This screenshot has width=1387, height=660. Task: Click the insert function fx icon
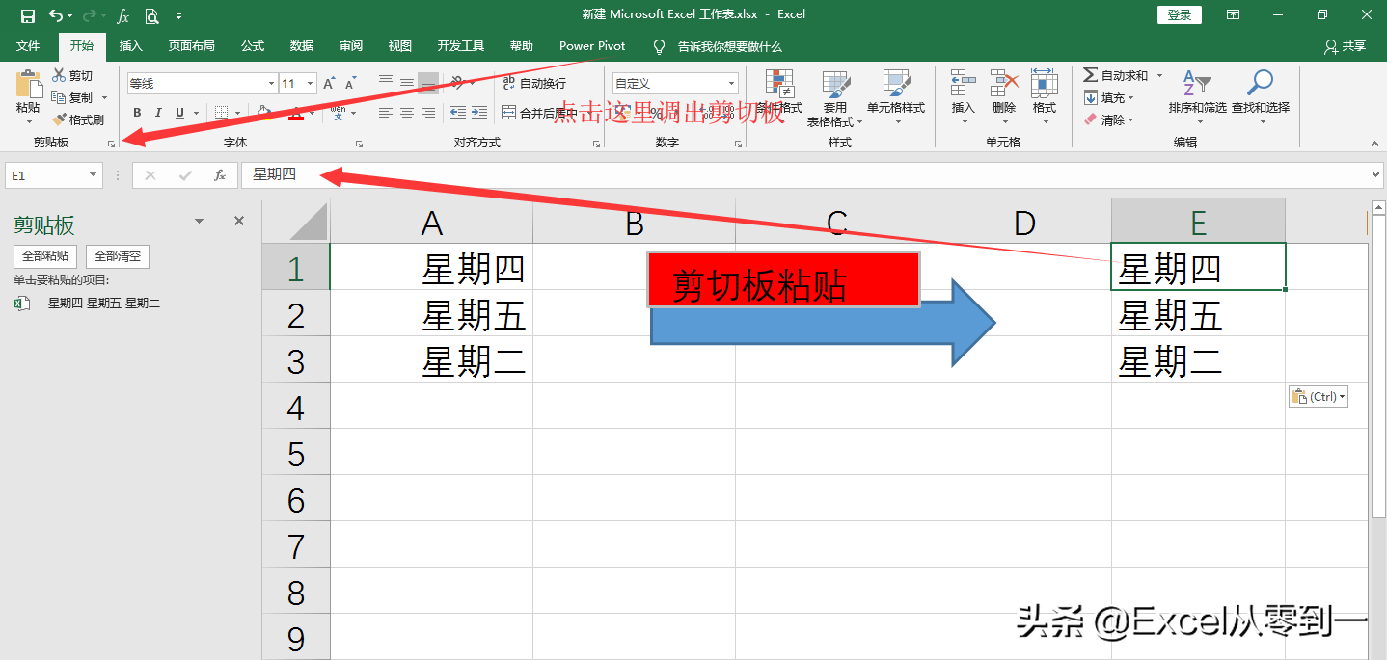(x=220, y=175)
